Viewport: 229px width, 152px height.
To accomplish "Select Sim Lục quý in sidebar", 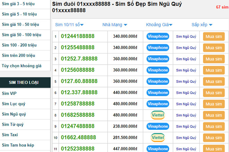I will (14, 104).
